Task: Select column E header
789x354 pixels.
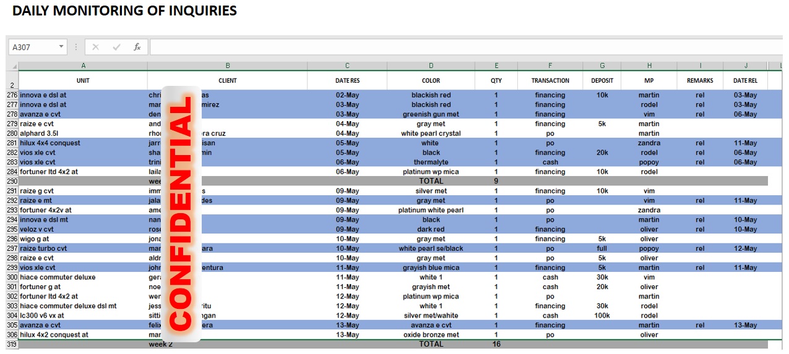Action: pyautogui.click(x=496, y=65)
